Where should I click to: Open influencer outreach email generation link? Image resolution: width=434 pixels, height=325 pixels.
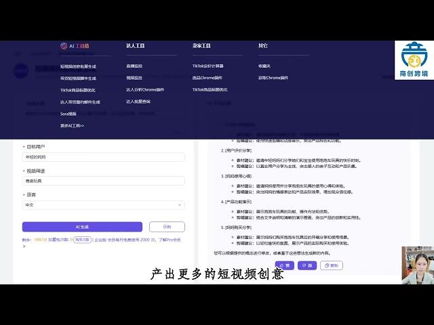click(80, 102)
